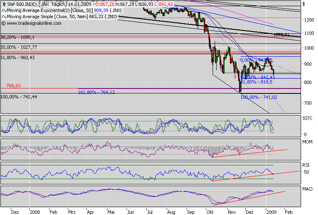Click the exponential average value 909,39
Viewport: 318px width, 215px height.
101,10
